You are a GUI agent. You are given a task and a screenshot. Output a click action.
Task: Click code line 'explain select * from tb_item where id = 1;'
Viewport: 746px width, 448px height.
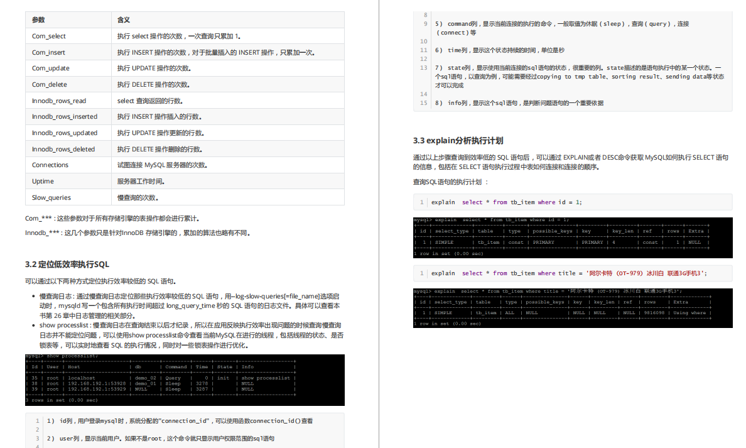pyautogui.click(x=506, y=202)
